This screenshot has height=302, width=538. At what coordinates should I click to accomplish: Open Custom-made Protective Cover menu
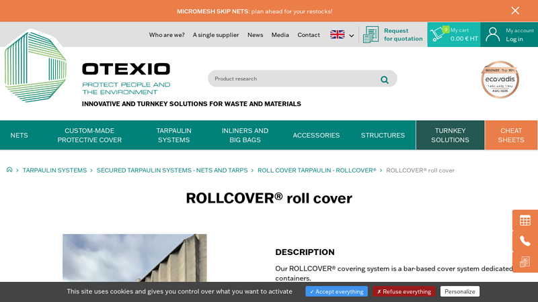89,136
